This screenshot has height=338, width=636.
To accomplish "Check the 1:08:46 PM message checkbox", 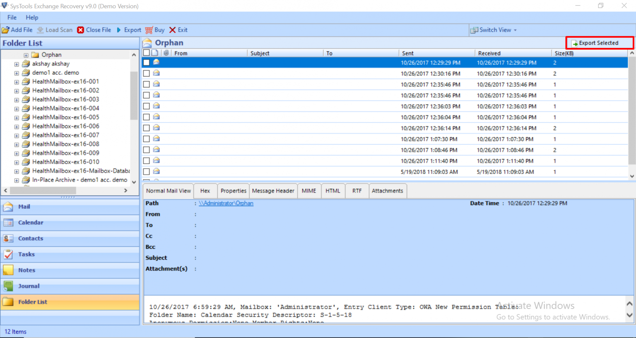I will 146,150.
